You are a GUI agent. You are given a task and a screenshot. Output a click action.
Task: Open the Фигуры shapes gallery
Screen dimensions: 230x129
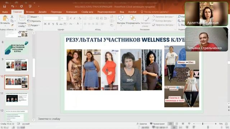pos(121,18)
